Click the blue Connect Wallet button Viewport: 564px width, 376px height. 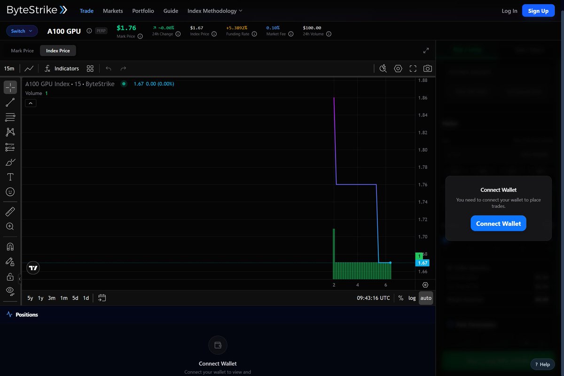[498, 224]
